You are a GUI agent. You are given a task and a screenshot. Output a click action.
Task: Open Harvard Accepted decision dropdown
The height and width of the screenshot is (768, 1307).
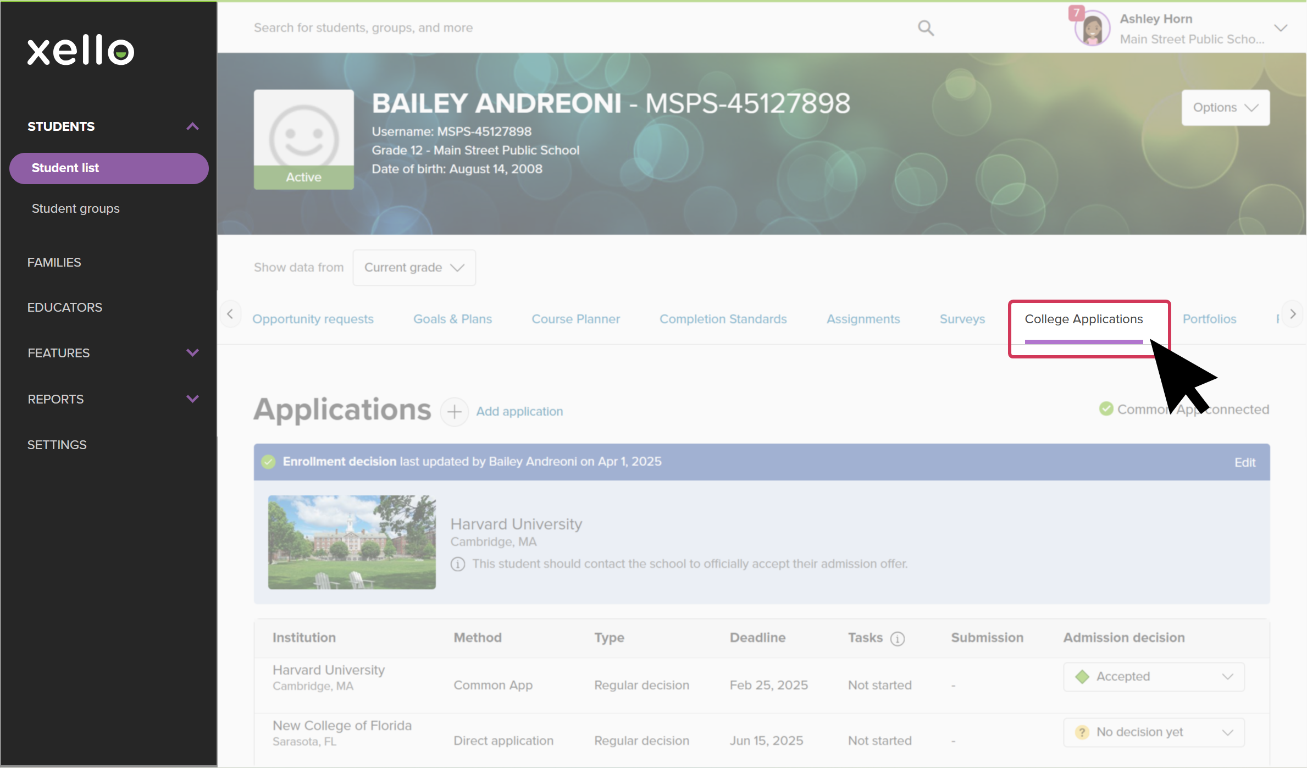[x=1154, y=677]
